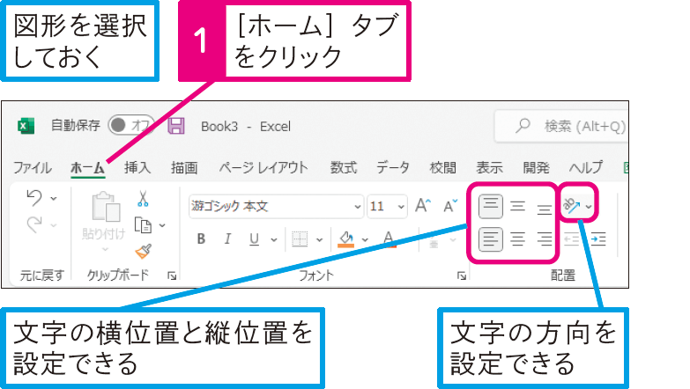Screen dimensions: 690x389
Task: Open the フォント dialog launcher
Action: (461, 275)
